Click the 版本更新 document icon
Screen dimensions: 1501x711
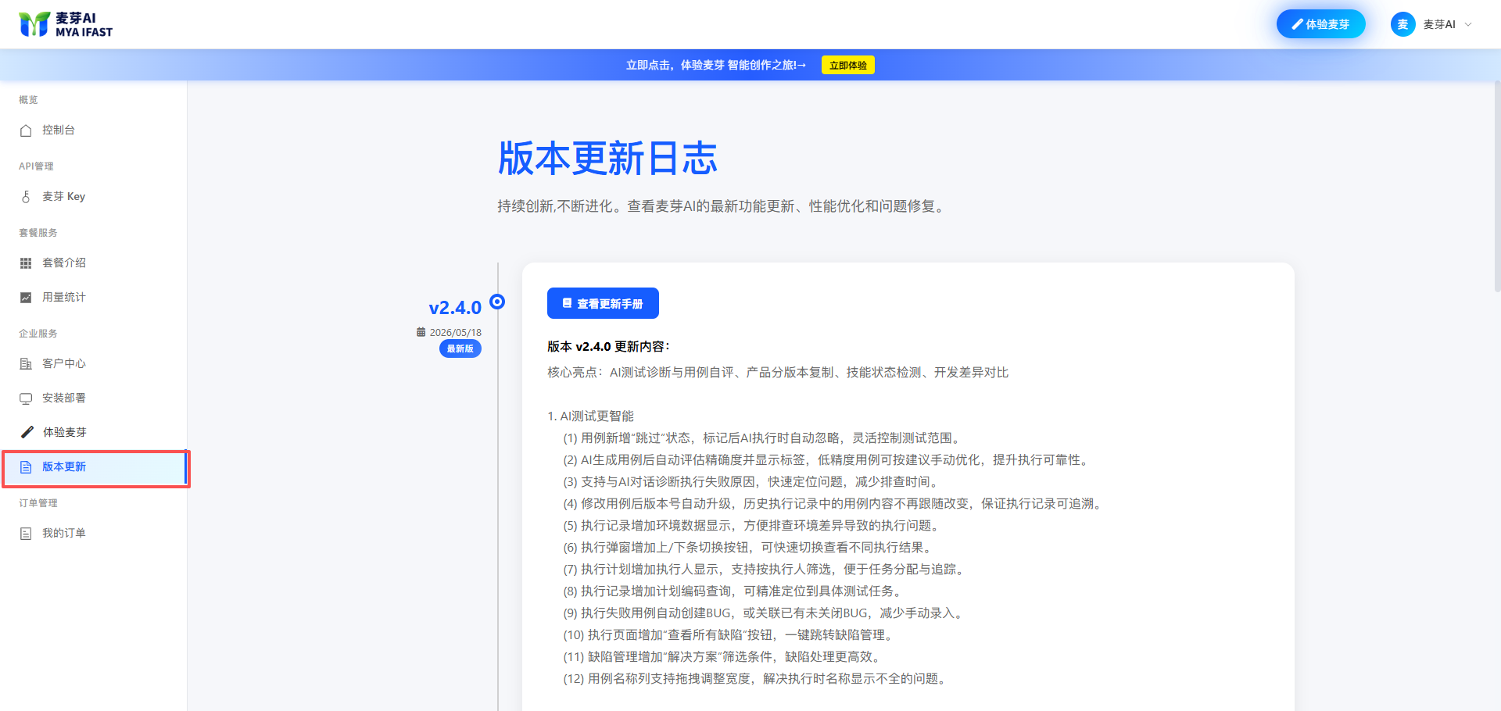click(x=26, y=467)
